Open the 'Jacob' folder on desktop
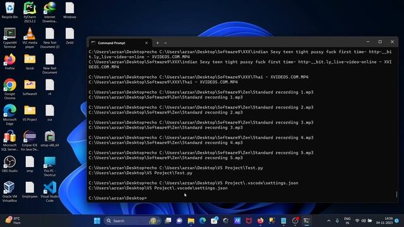Viewport: 404px width, 227px height. [x=30, y=62]
